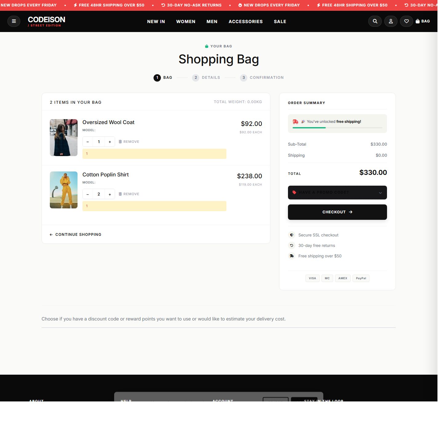Select step 2 Details

206,78
